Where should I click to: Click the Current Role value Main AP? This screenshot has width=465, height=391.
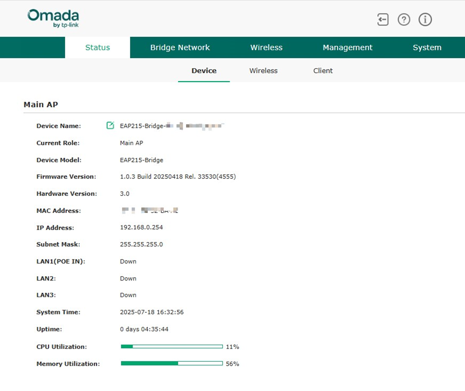(131, 143)
